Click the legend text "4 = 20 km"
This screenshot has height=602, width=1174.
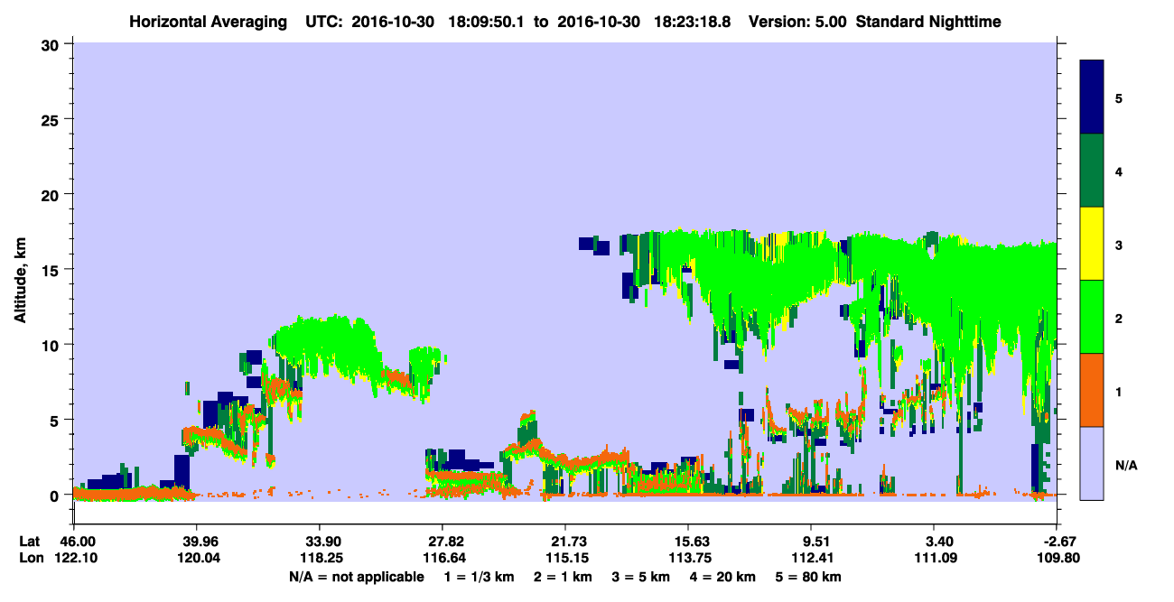point(724,577)
